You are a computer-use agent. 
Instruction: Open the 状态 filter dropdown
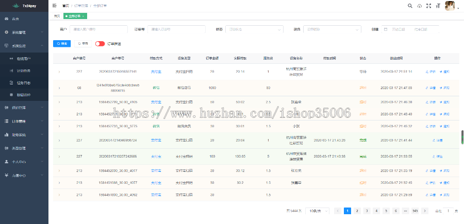click(x=254, y=29)
